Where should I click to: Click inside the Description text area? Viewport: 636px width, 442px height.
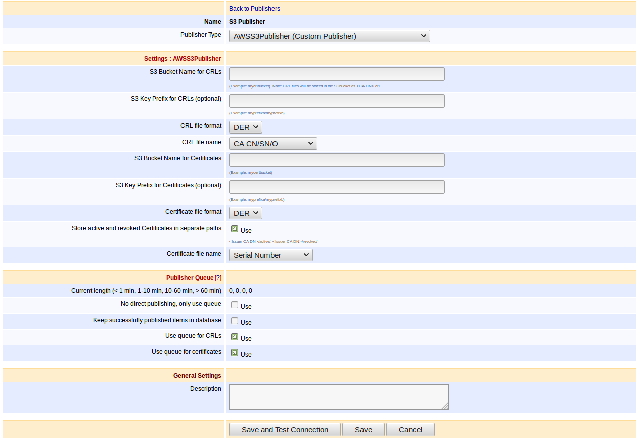pos(338,397)
